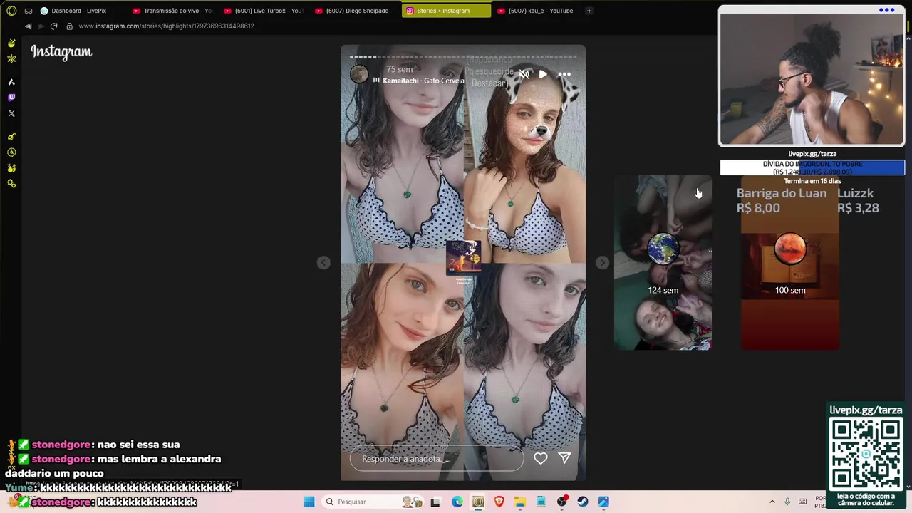Click the LivePix QR code
This screenshot has height=513, width=912.
point(866,454)
